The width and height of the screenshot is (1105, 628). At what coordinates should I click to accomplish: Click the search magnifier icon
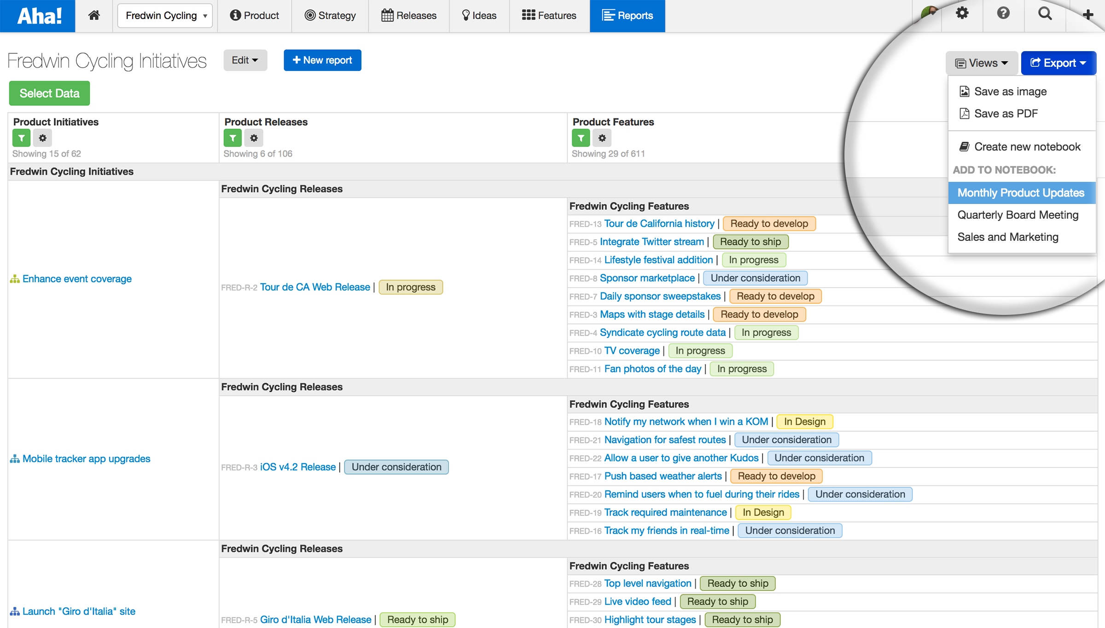point(1045,13)
